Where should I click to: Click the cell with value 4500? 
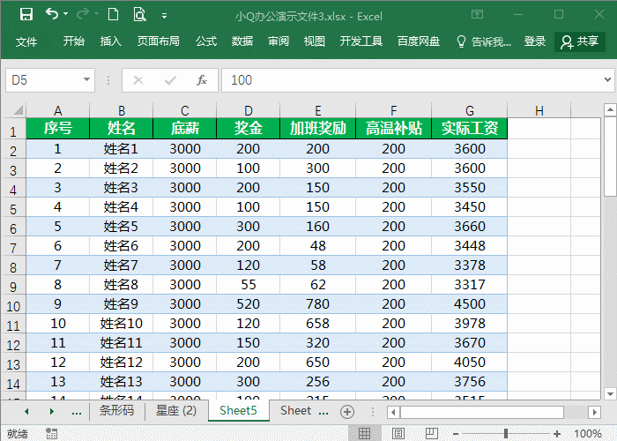pos(470,304)
